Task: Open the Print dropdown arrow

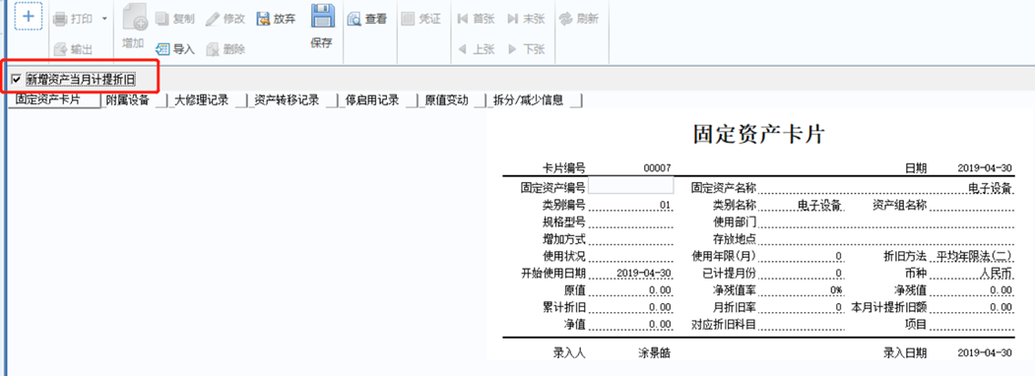Action: coord(104,19)
